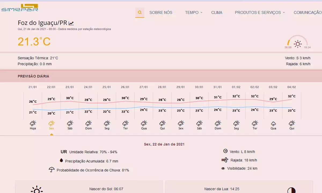Click the Foz do Iguaçu/PR city title
322x193 pixels.
click(42, 23)
